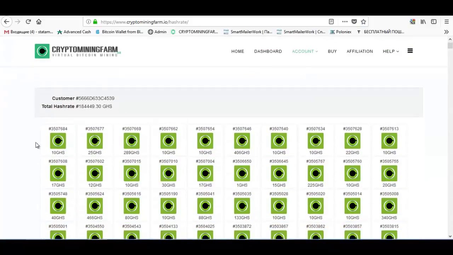The width and height of the screenshot is (453, 255).
Task: Save the page to Pocket icon
Action: [354, 22]
